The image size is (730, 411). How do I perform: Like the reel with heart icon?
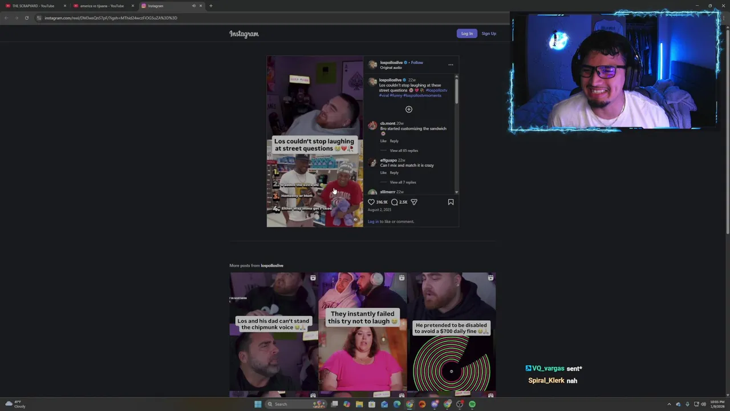[x=371, y=202]
